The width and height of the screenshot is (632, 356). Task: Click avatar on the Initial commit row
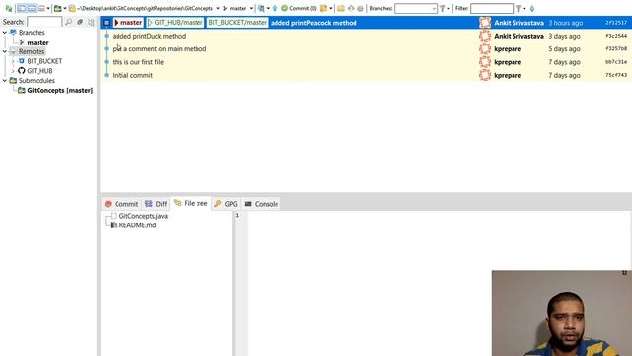click(485, 75)
